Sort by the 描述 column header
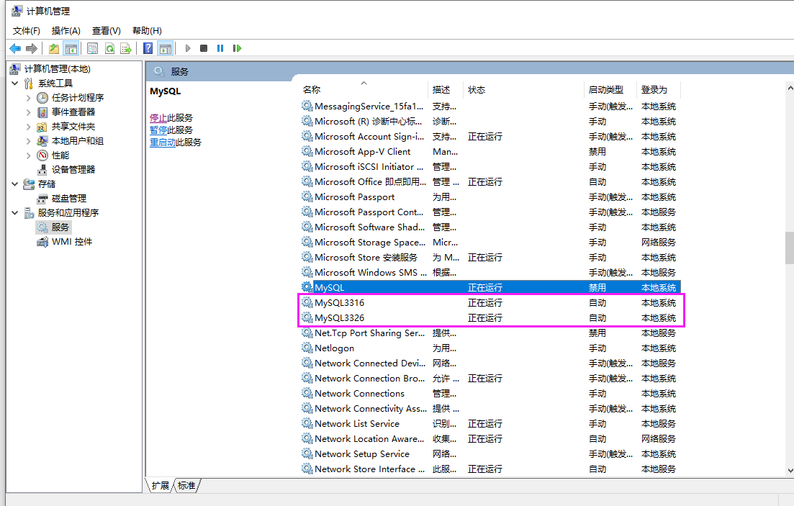Screen dimensions: 794x506 point(446,90)
